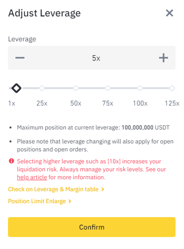This screenshot has width=184, height=249.
Task: Click the red warning info icon
Action: (x=11, y=161)
